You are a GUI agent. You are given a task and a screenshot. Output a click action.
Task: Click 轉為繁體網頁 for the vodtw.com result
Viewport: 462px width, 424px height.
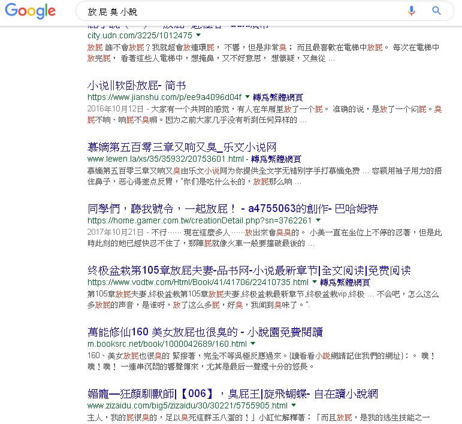pos(345,282)
